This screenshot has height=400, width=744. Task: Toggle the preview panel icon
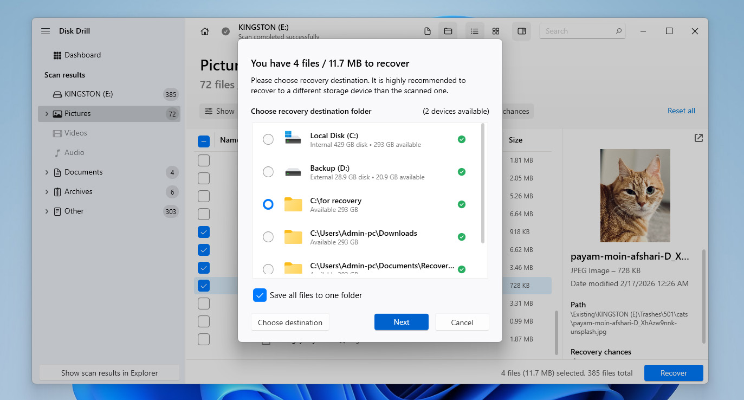coord(522,31)
